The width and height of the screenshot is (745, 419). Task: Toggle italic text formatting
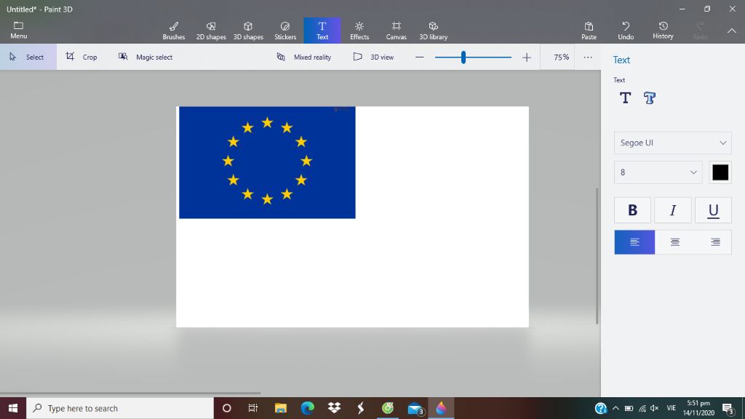[672, 209]
